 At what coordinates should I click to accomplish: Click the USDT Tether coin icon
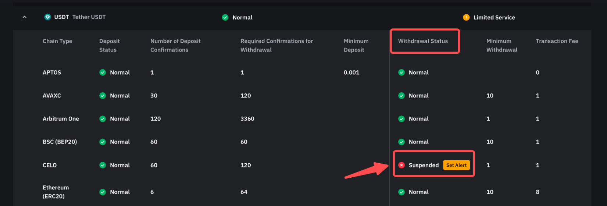coord(47,17)
